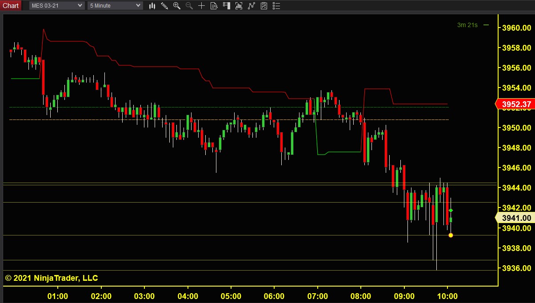The height and width of the screenshot is (303, 535).
Task: Open the data series bars icon
Action: [239, 6]
